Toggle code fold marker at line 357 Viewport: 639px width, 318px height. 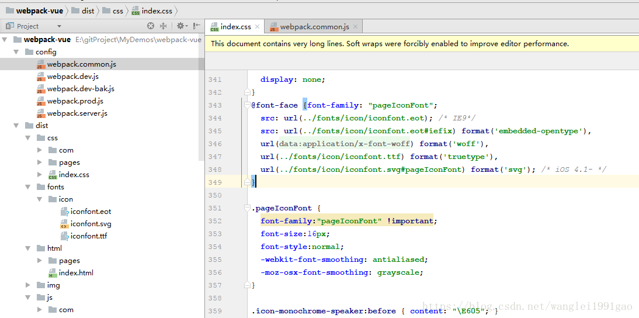click(246, 285)
